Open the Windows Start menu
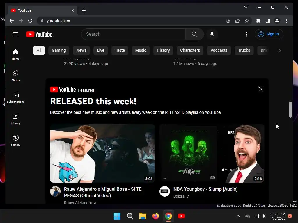The width and height of the screenshot is (298, 223). click(117, 216)
